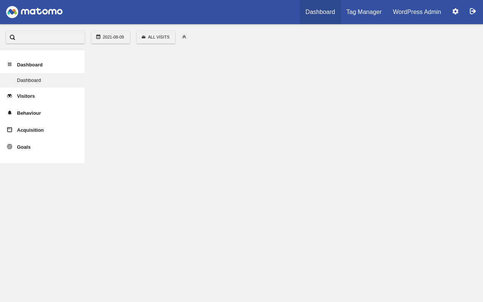Open the settings gear icon

pos(455,11)
